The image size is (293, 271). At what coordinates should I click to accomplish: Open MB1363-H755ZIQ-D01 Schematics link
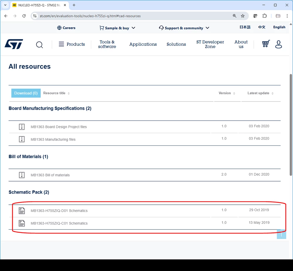click(59, 211)
